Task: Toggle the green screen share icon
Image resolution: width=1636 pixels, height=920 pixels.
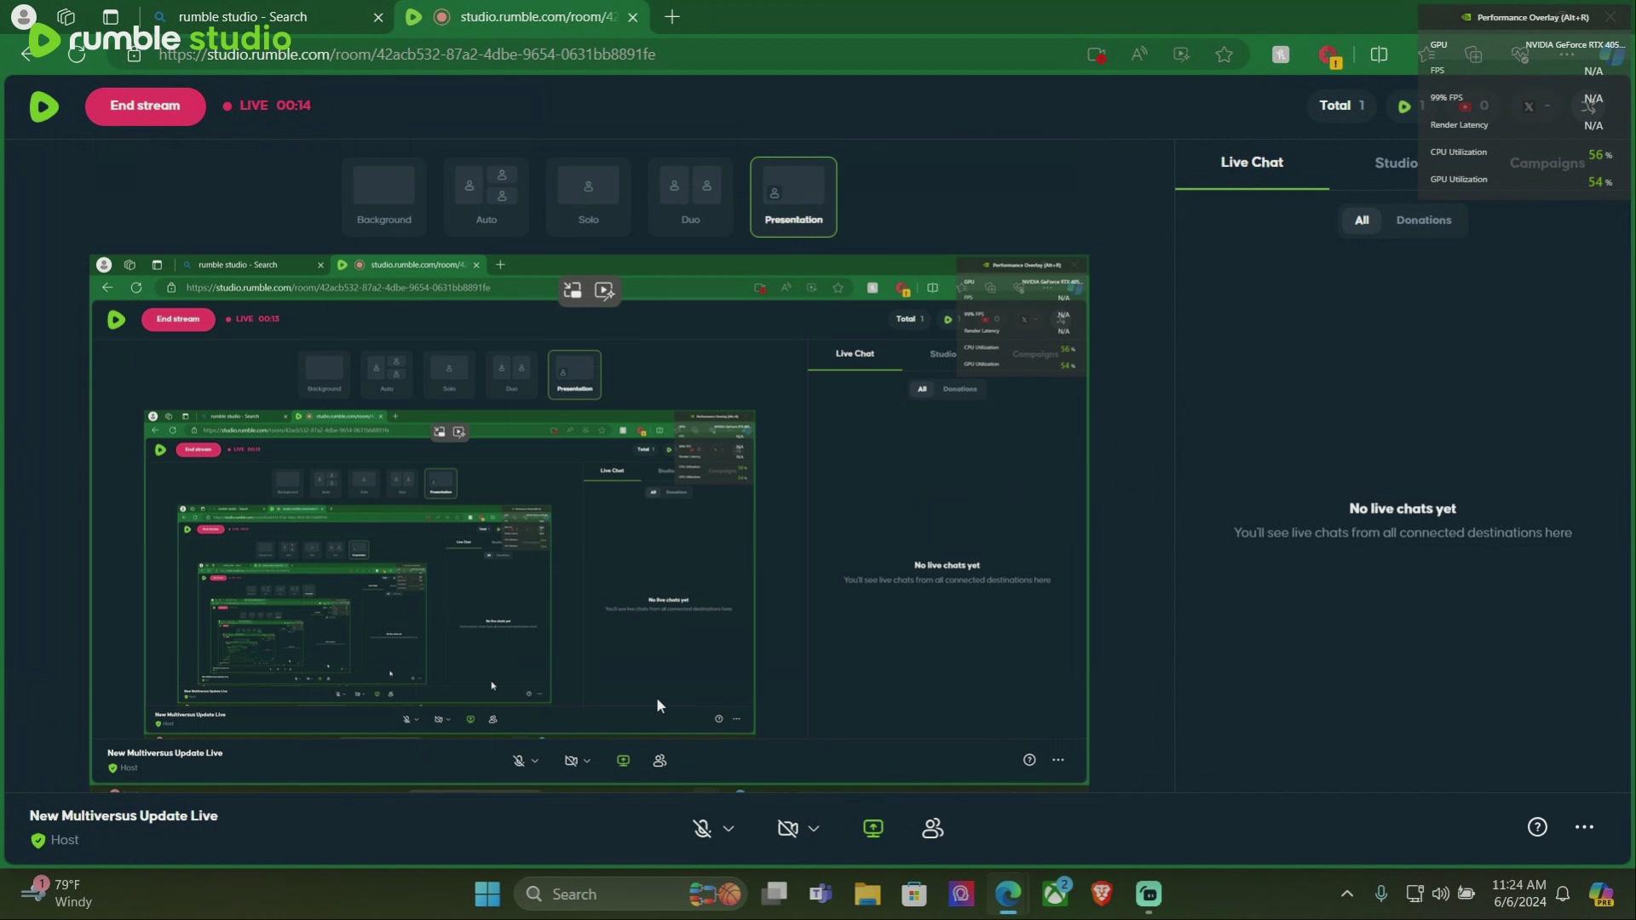Action: tap(873, 828)
